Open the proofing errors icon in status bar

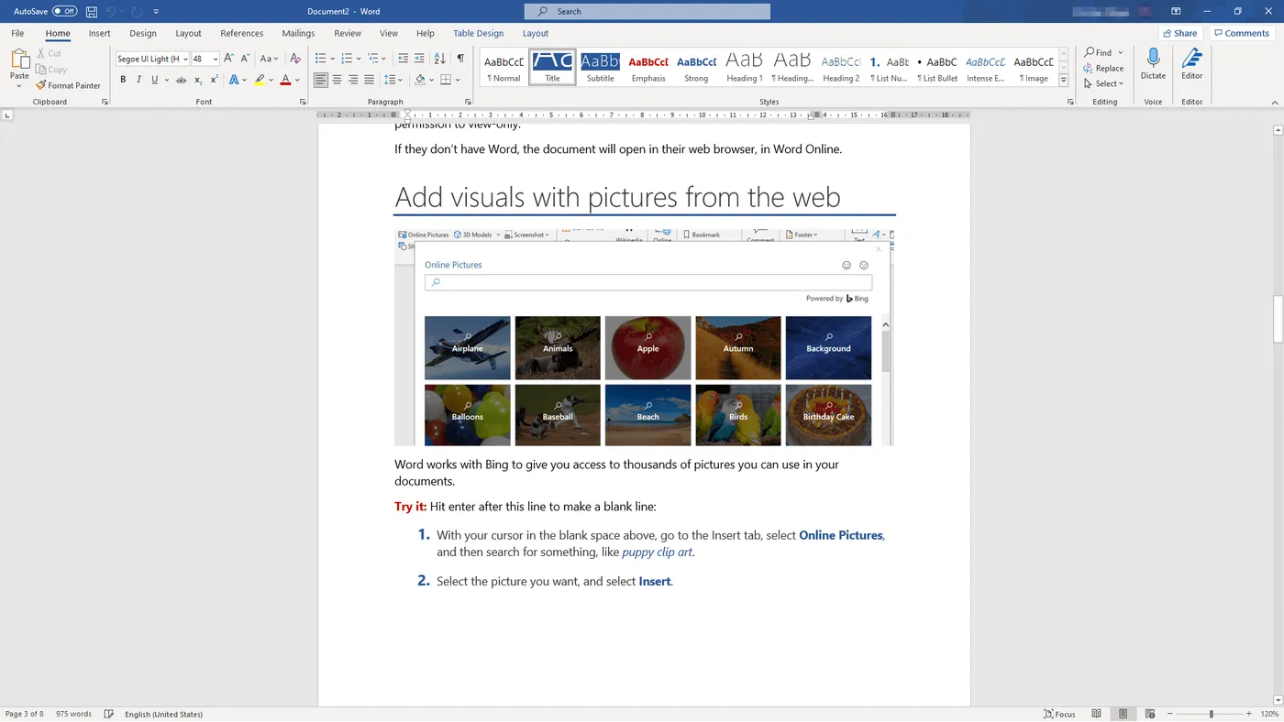point(109,714)
